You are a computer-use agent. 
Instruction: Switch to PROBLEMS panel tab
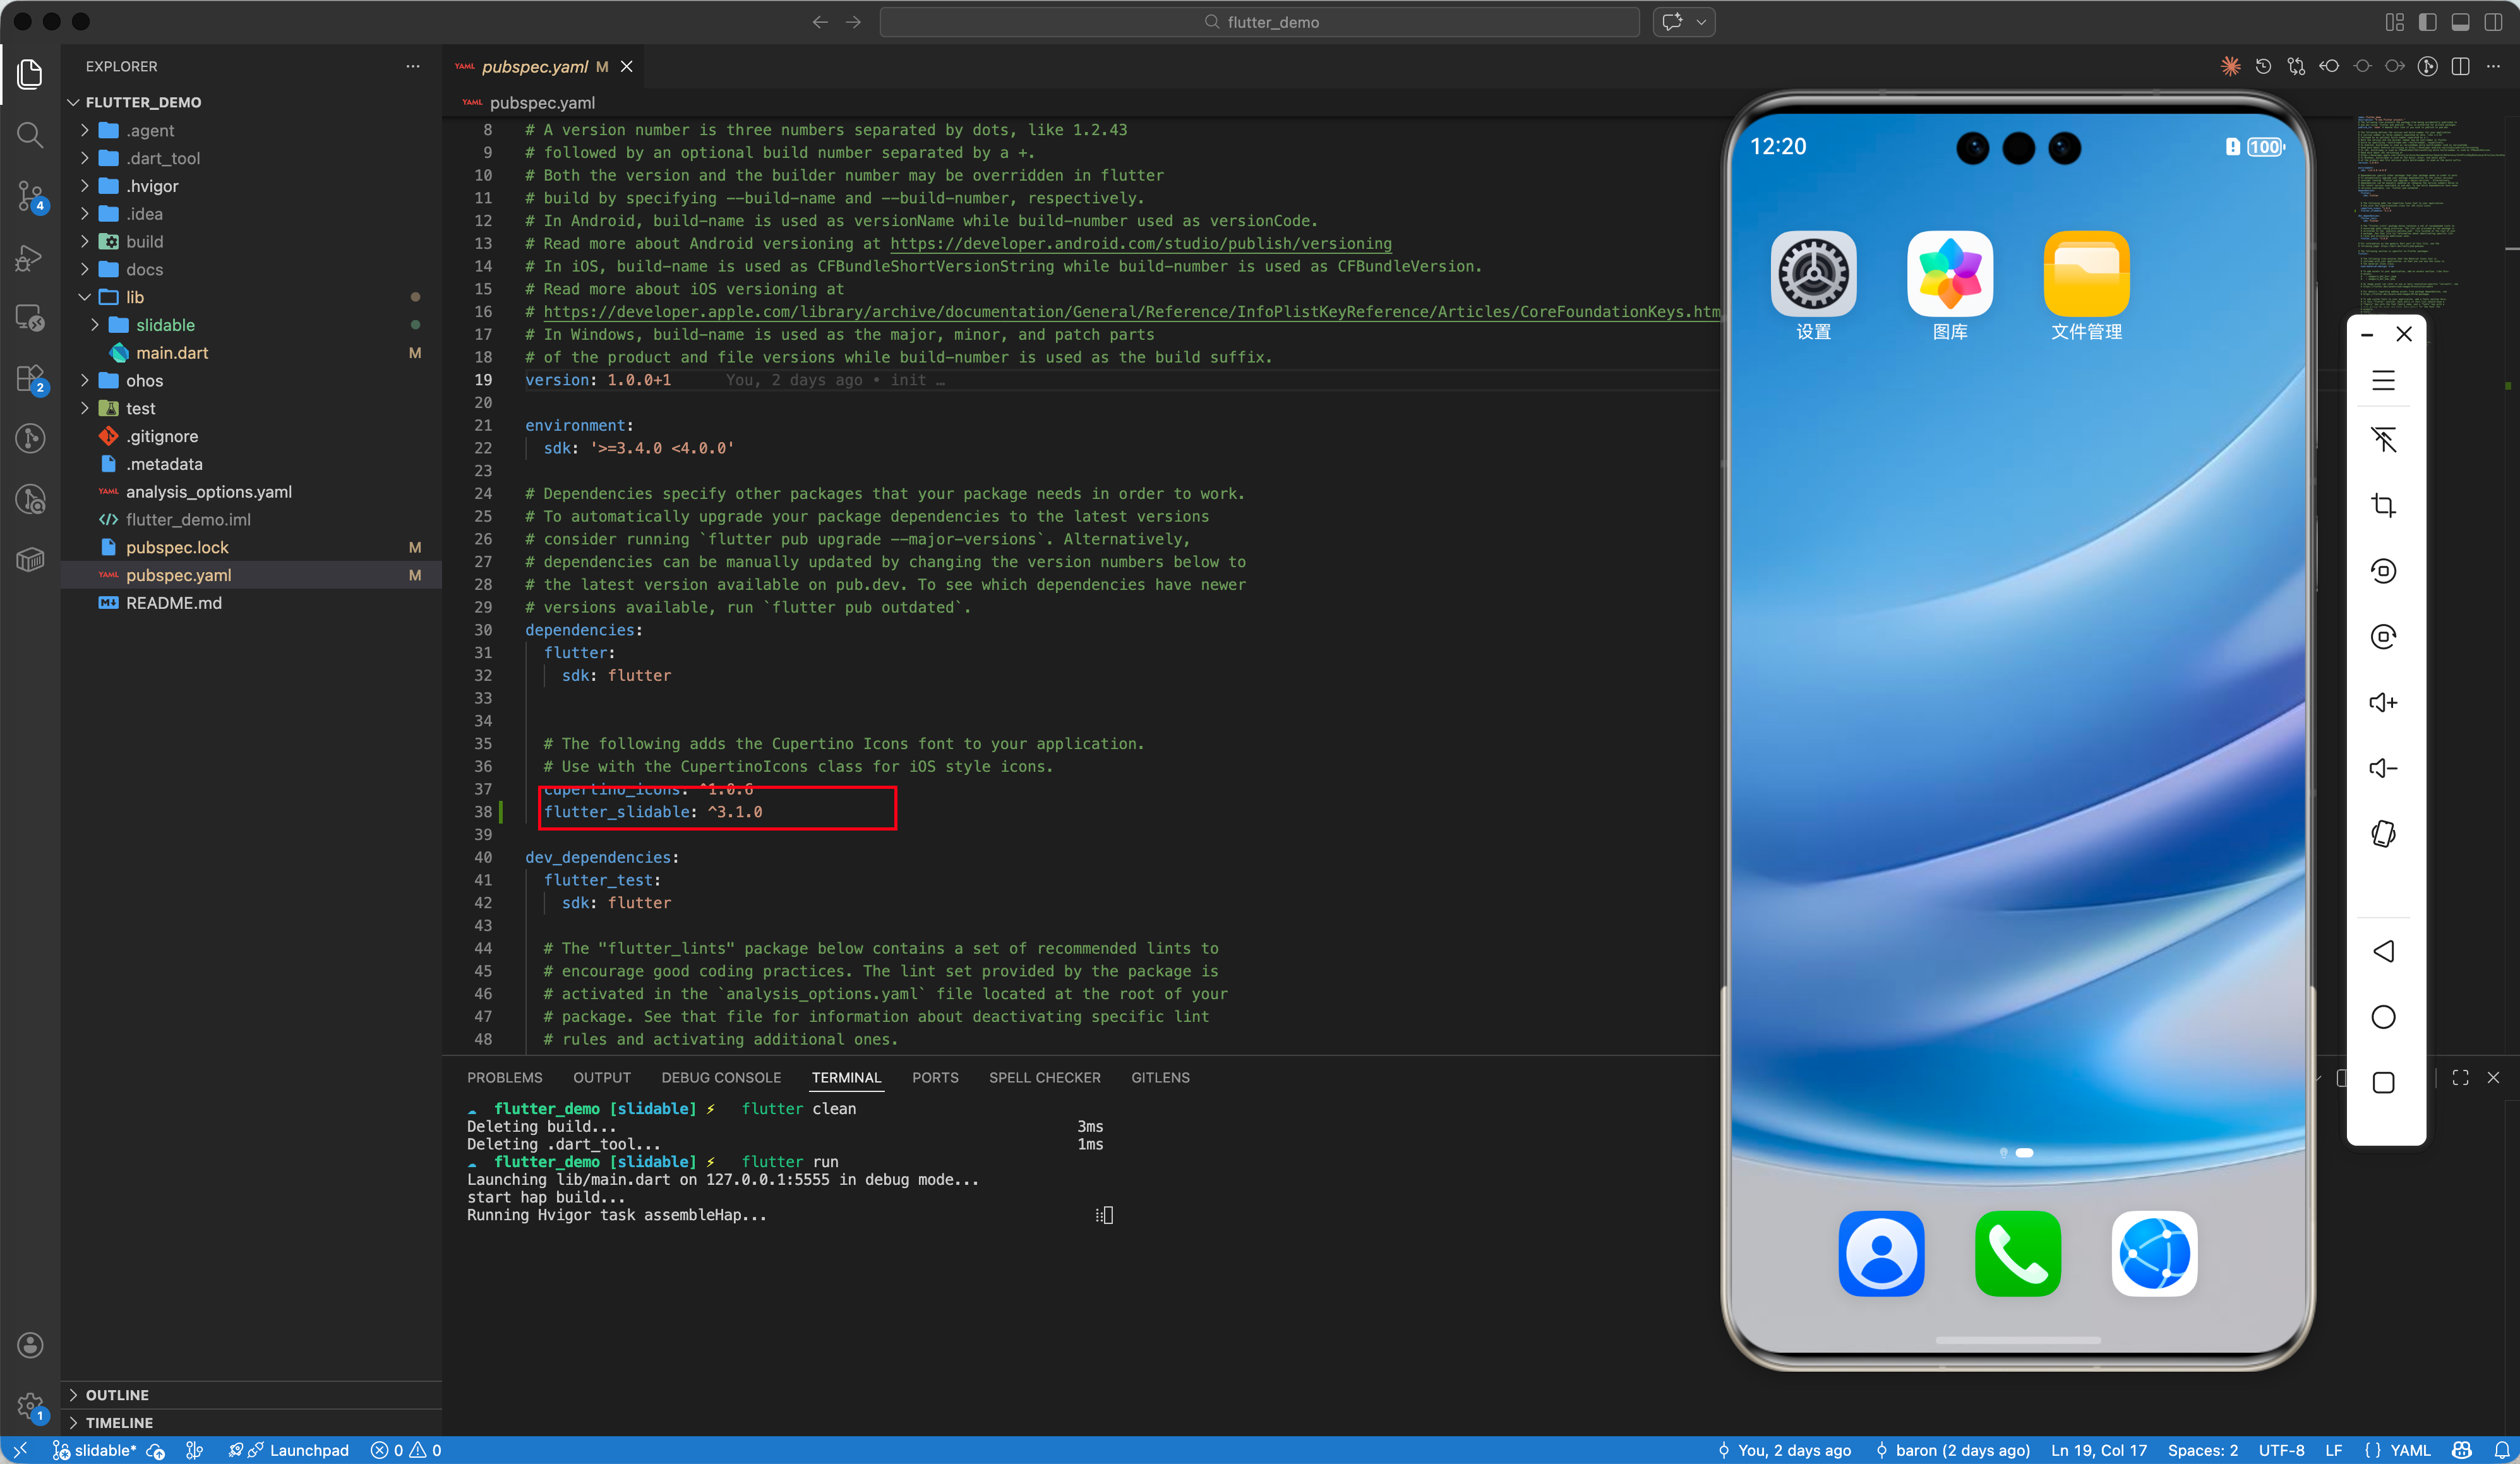[x=504, y=1077]
